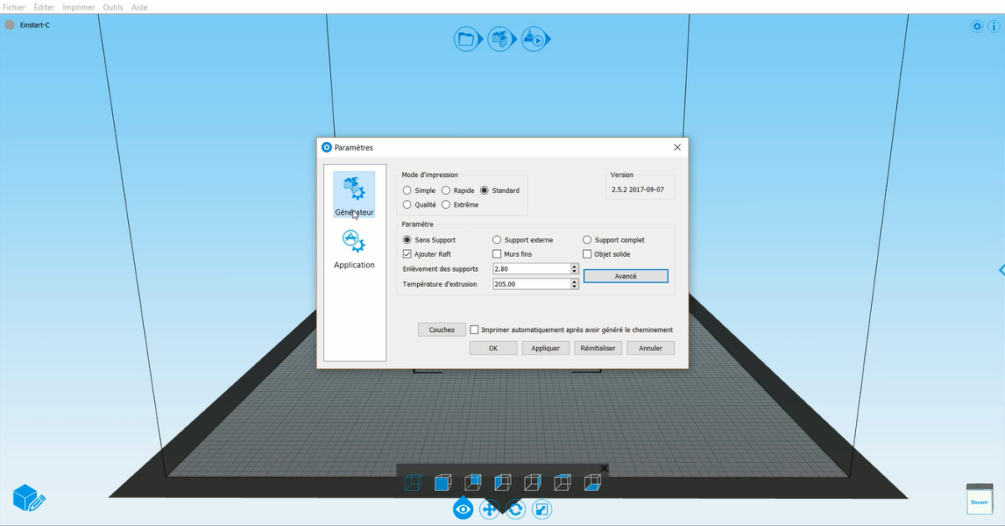Open the Application settings section

click(354, 248)
